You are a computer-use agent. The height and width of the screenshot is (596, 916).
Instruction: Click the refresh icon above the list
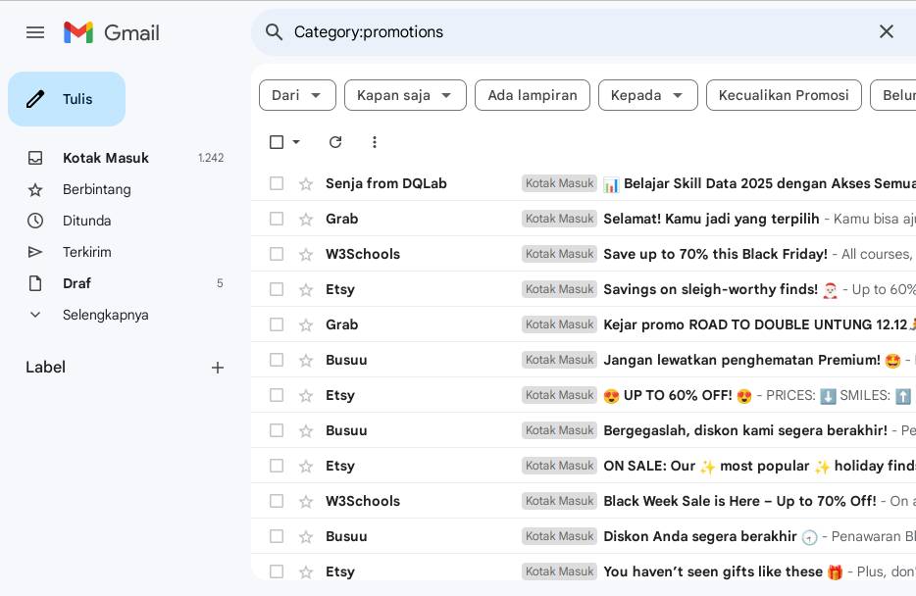335,142
